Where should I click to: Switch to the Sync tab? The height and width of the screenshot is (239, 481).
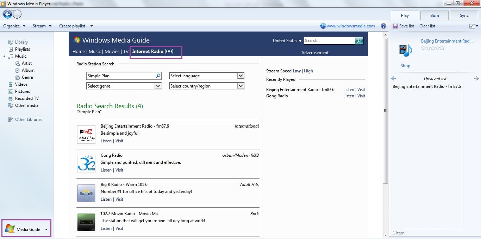(x=464, y=15)
